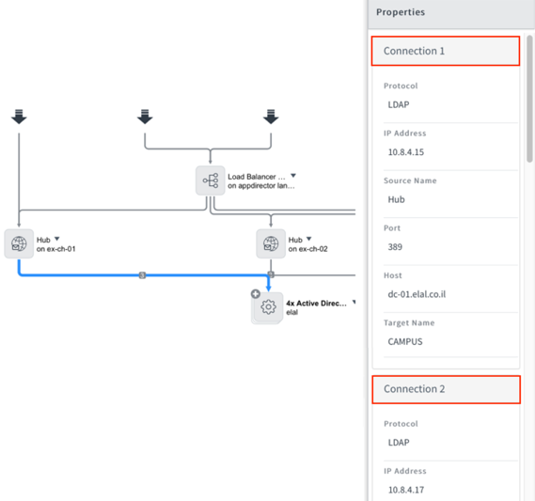Screen dimensions: 535x501
Task: Collapse the Connection 1 section header
Action: [446, 51]
